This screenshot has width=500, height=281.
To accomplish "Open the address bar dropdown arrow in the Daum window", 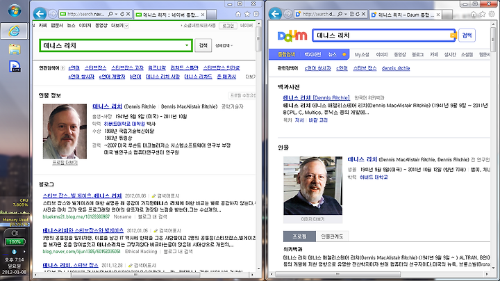I will pos(346,14).
